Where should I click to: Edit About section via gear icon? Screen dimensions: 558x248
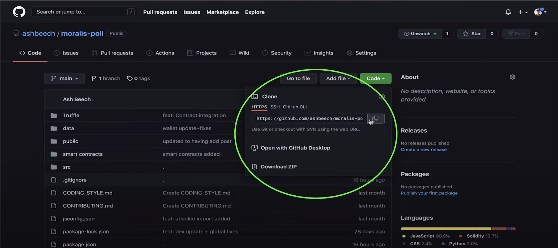coord(512,77)
